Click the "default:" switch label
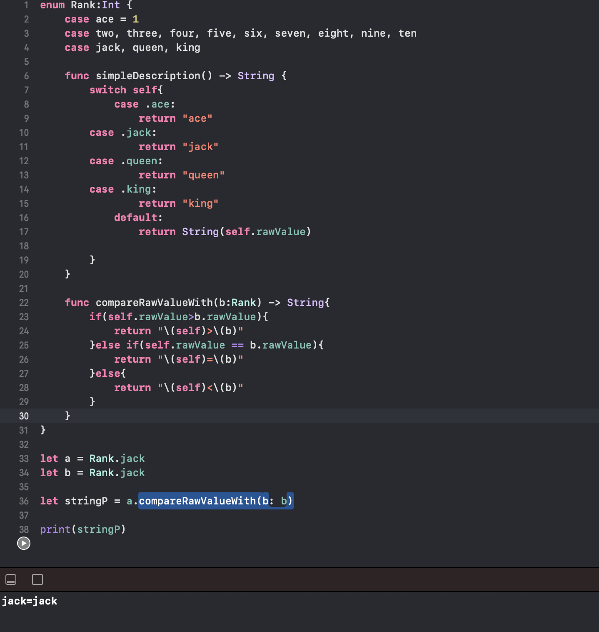The height and width of the screenshot is (632, 599). [x=139, y=218]
